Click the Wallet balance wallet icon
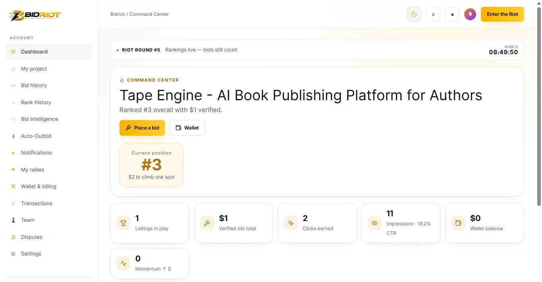Viewport: 542px width, 282px height. [x=458, y=223]
